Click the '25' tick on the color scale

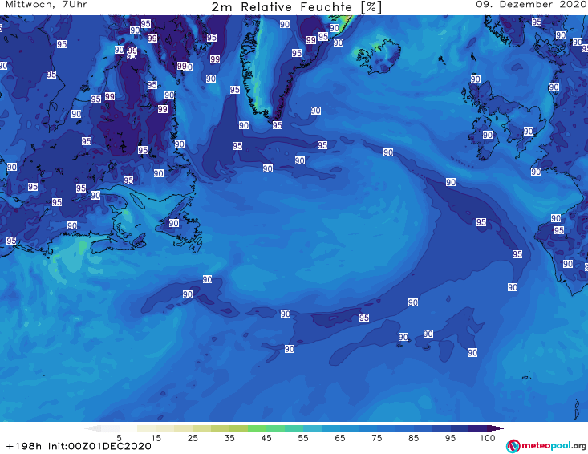click(193, 438)
